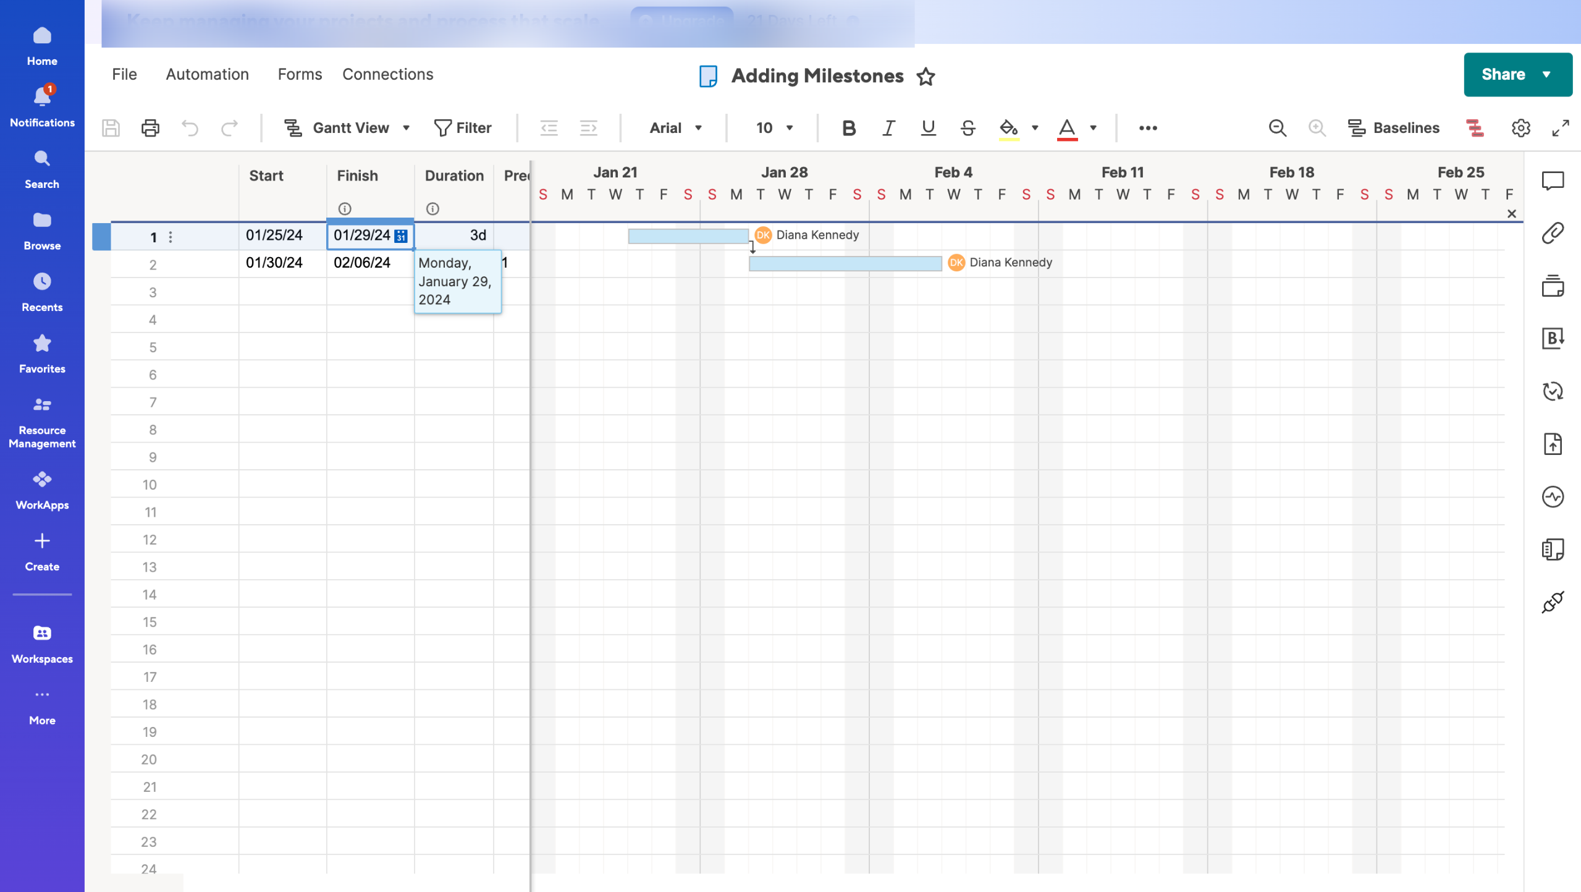Click the critical path red icon
The height and width of the screenshot is (892, 1581).
point(1475,128)
